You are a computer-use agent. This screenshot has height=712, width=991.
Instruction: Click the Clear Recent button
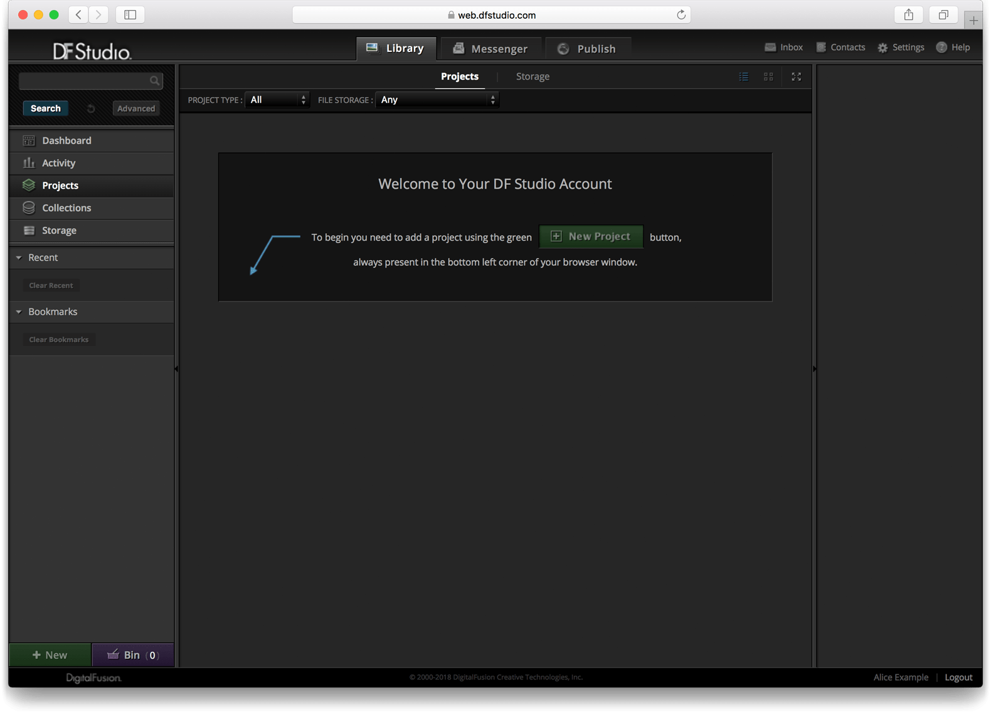tap(51, 285)
